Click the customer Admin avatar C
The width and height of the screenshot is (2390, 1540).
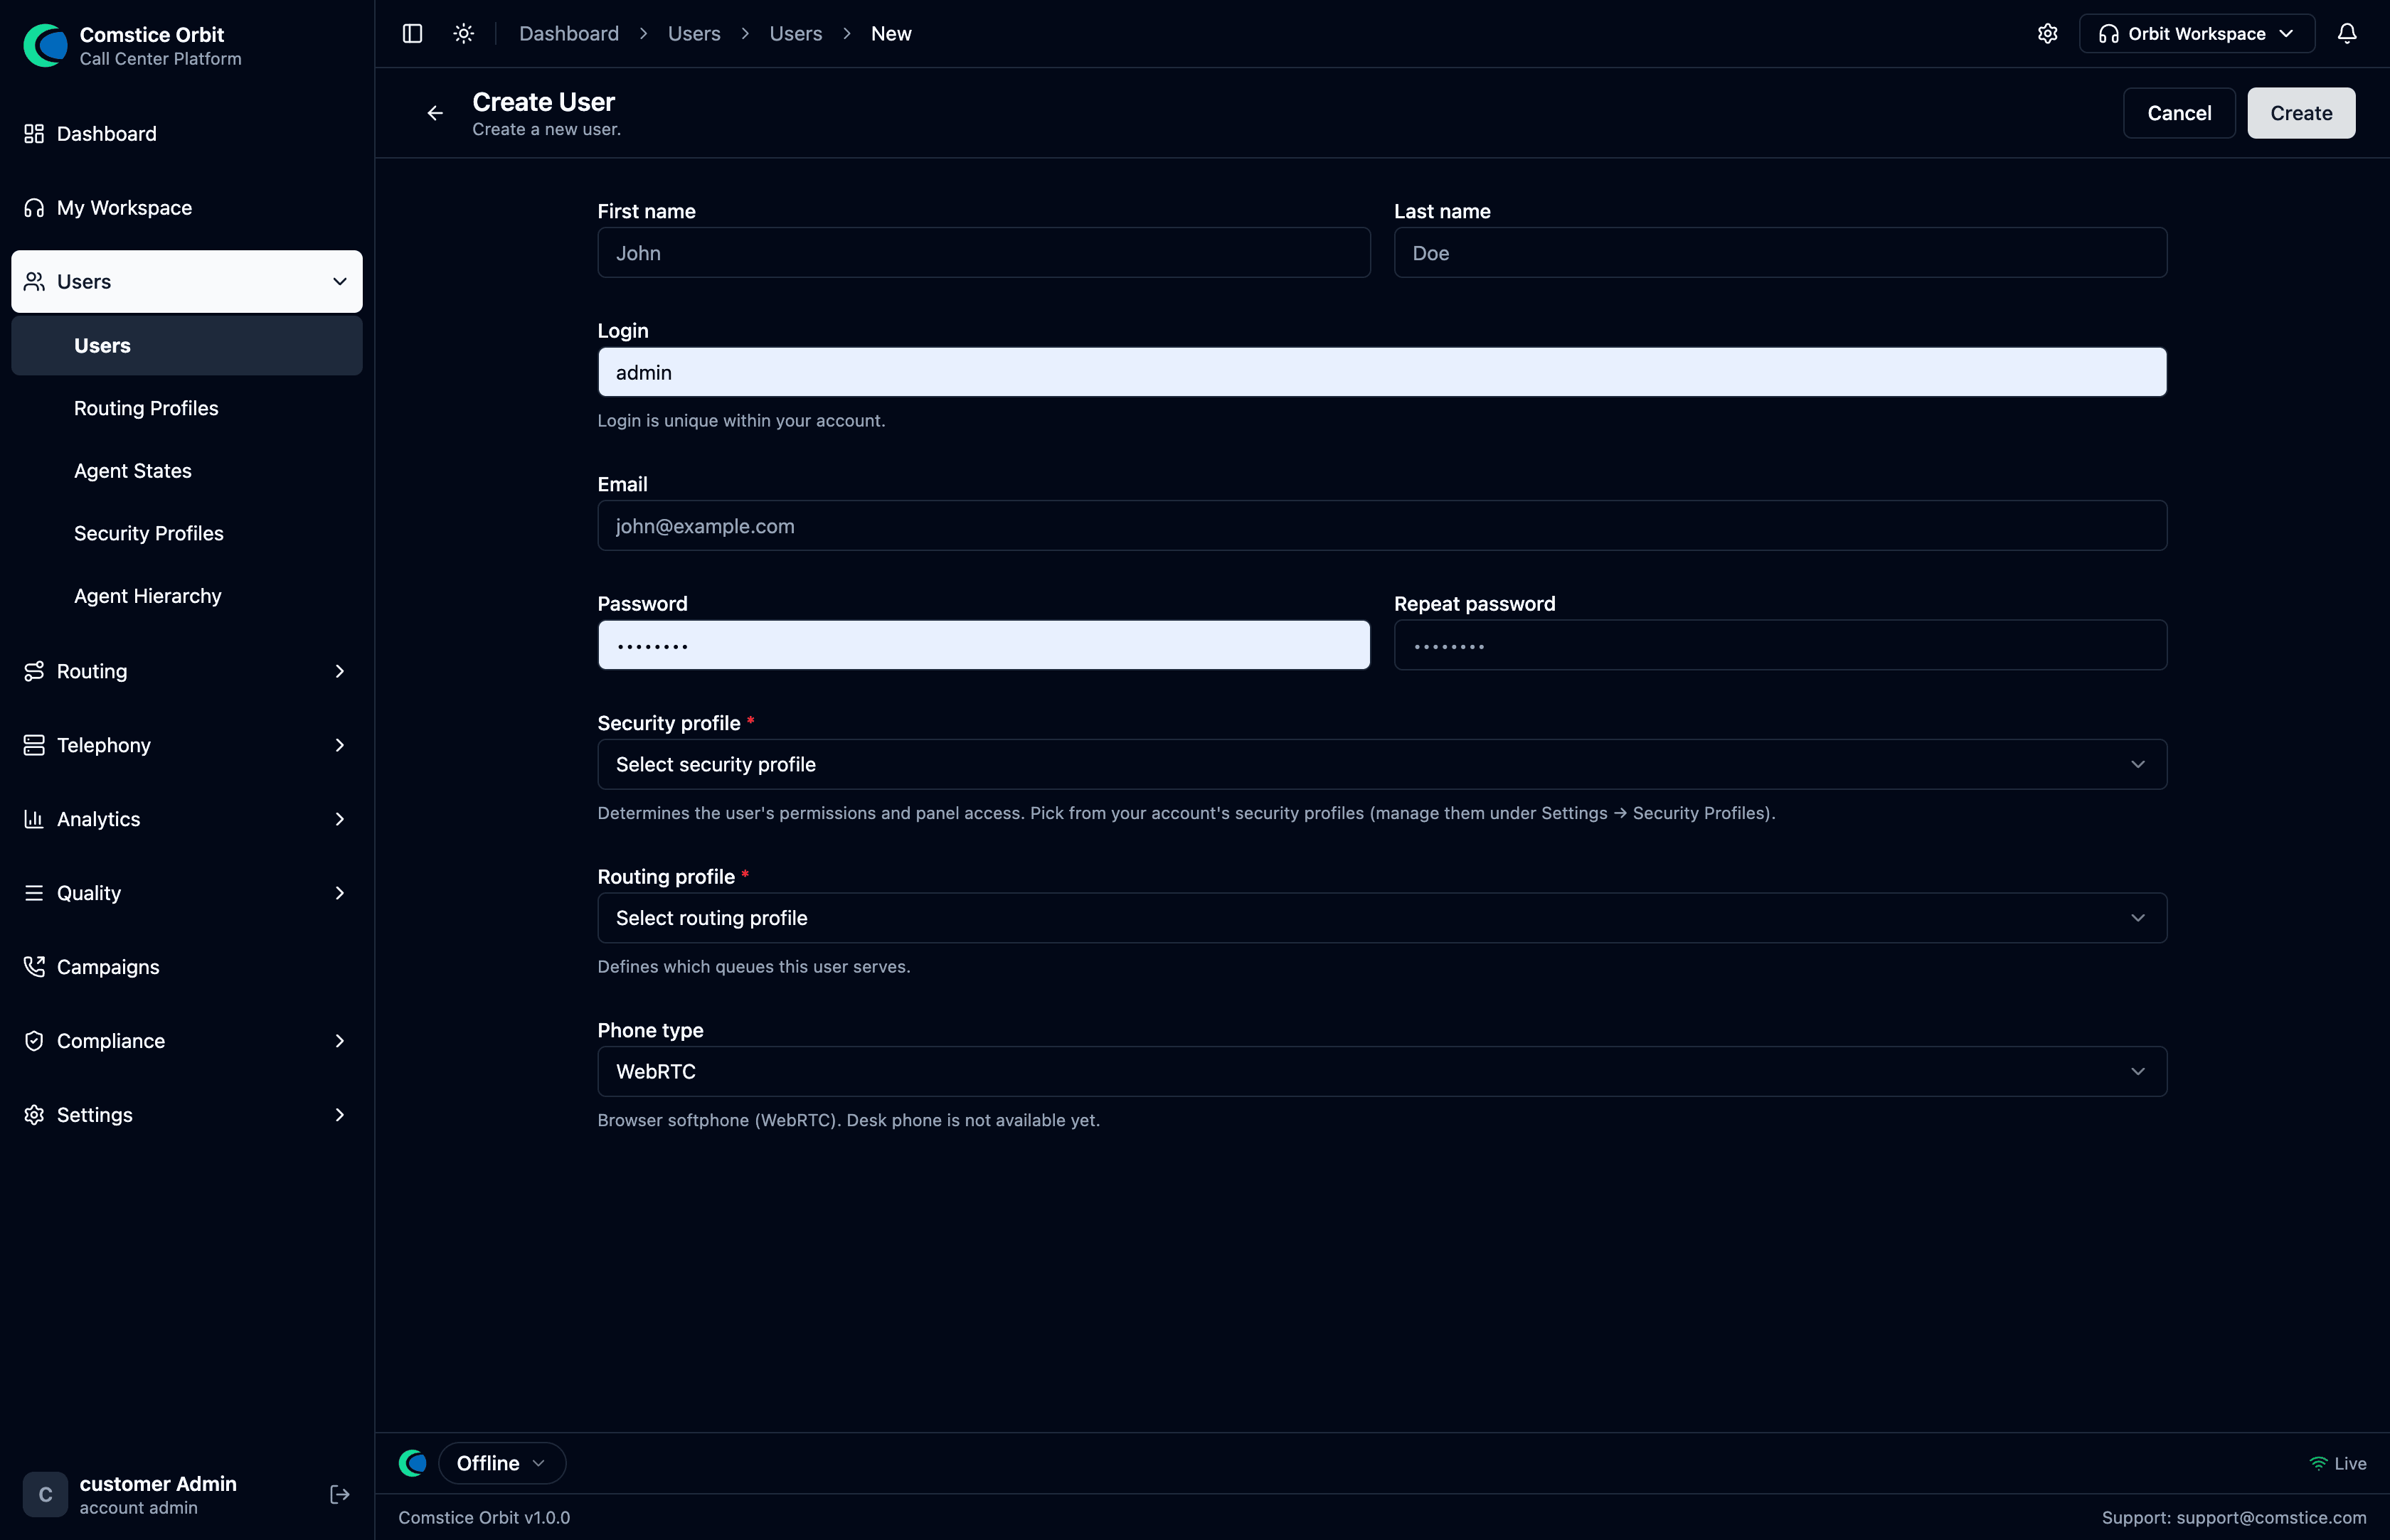coord(45,1494)
